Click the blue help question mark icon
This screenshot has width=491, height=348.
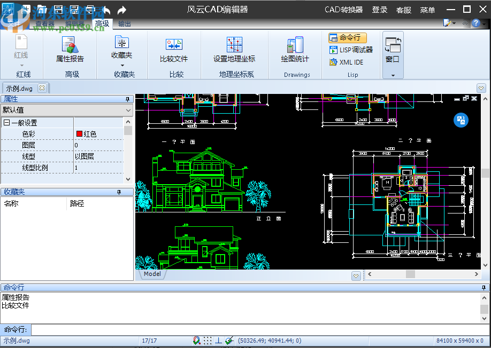click(x=476, y=23)
